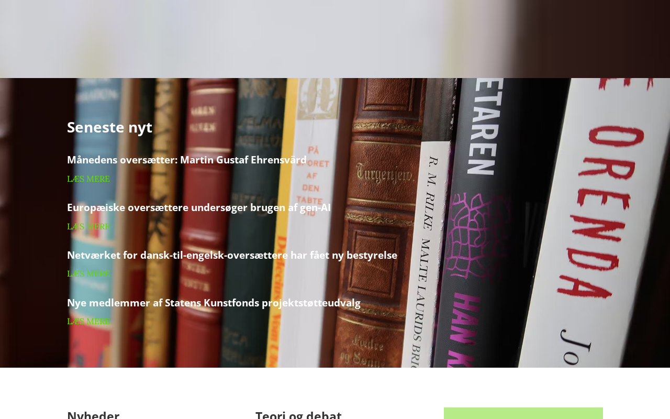
Task: Open the Nye medlemmer af Statens Kunstfonds headline
Action: 214,303
